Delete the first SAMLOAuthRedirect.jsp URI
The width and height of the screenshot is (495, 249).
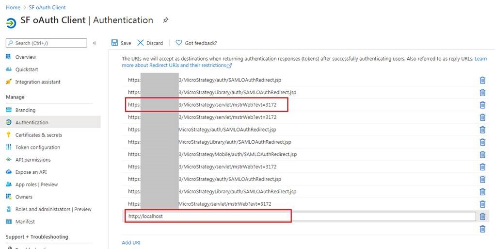click(482, 80)
